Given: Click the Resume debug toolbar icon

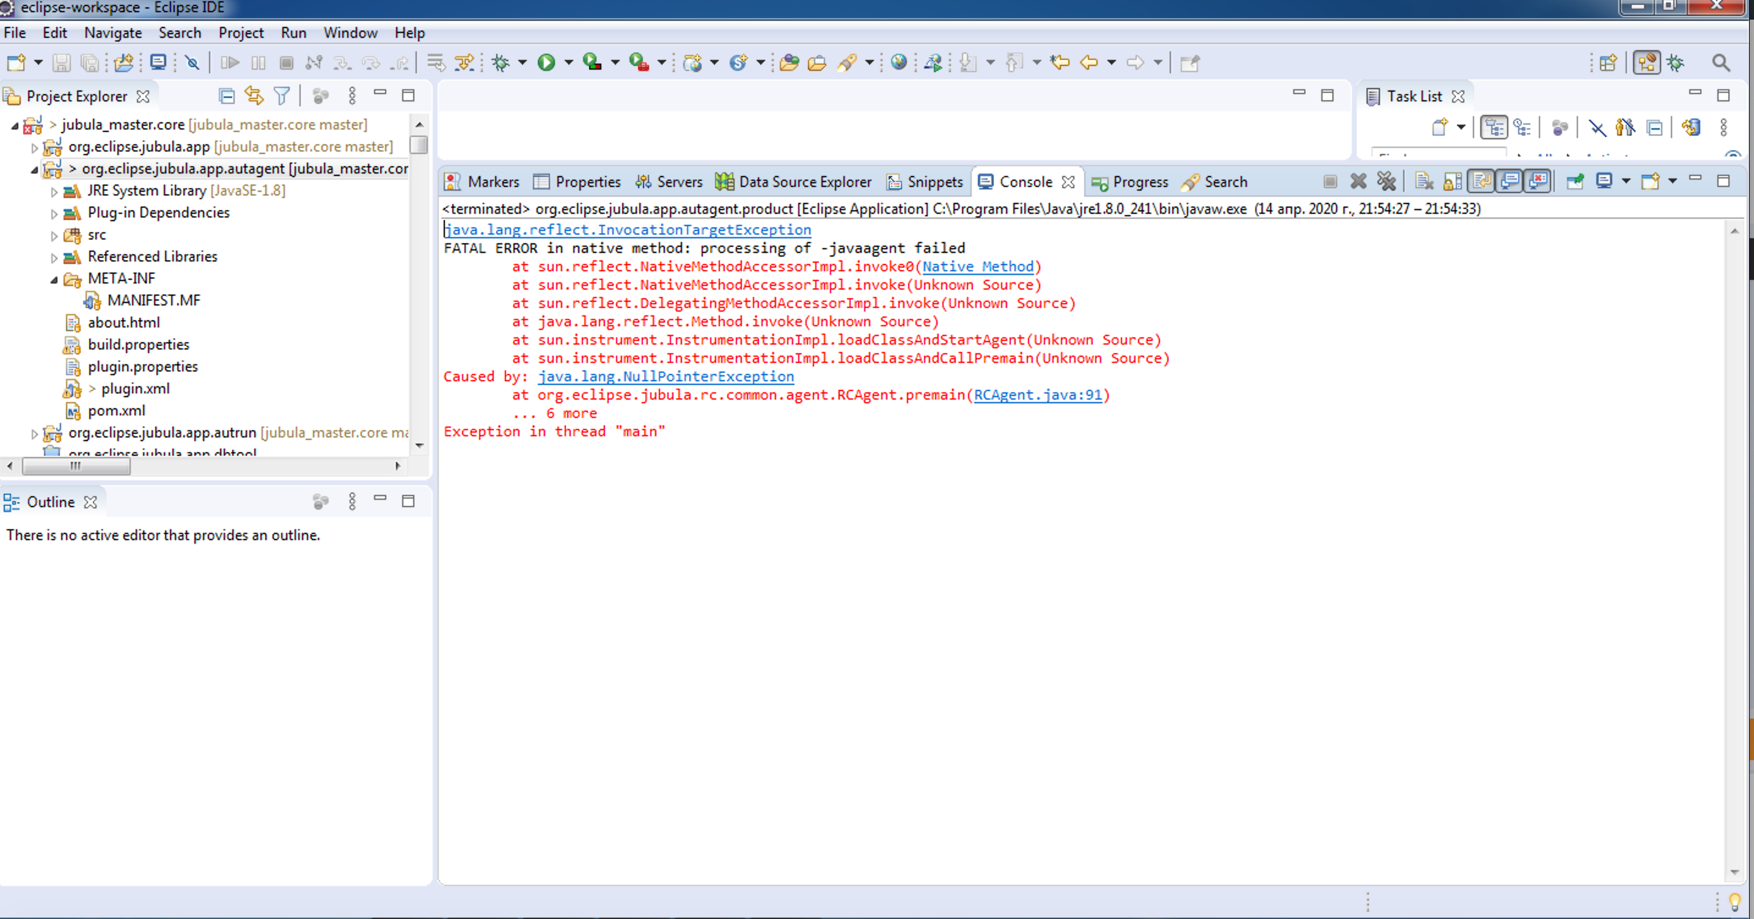Looking at the screenshot, I should tap(230, 62).
